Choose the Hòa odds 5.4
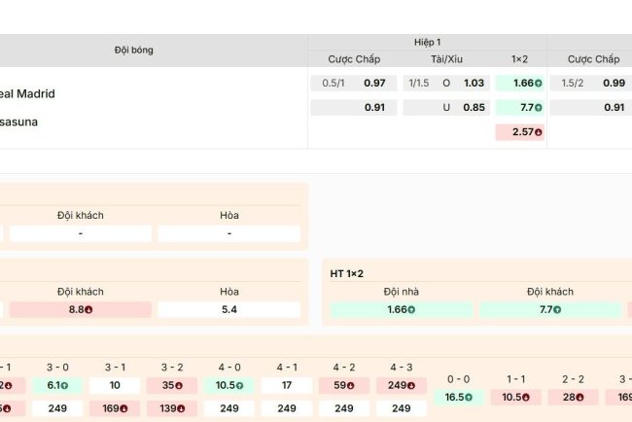This screenshot has width=632, height=422. pyautogui.click(x=229, y=309)
